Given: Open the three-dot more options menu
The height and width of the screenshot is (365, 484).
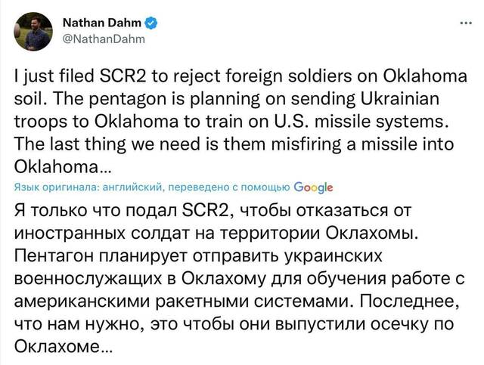Looking at the screenshot, I should pyautogui.click(x=466, y=23).
